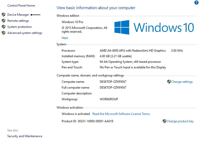This screenshot has height=143, width=199.
Task: Click Change product key
Action: (180, 121)
